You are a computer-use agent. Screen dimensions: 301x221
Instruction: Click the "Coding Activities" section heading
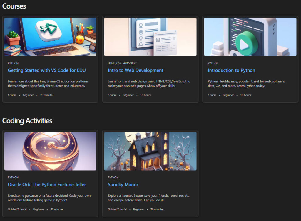(27, 120)
